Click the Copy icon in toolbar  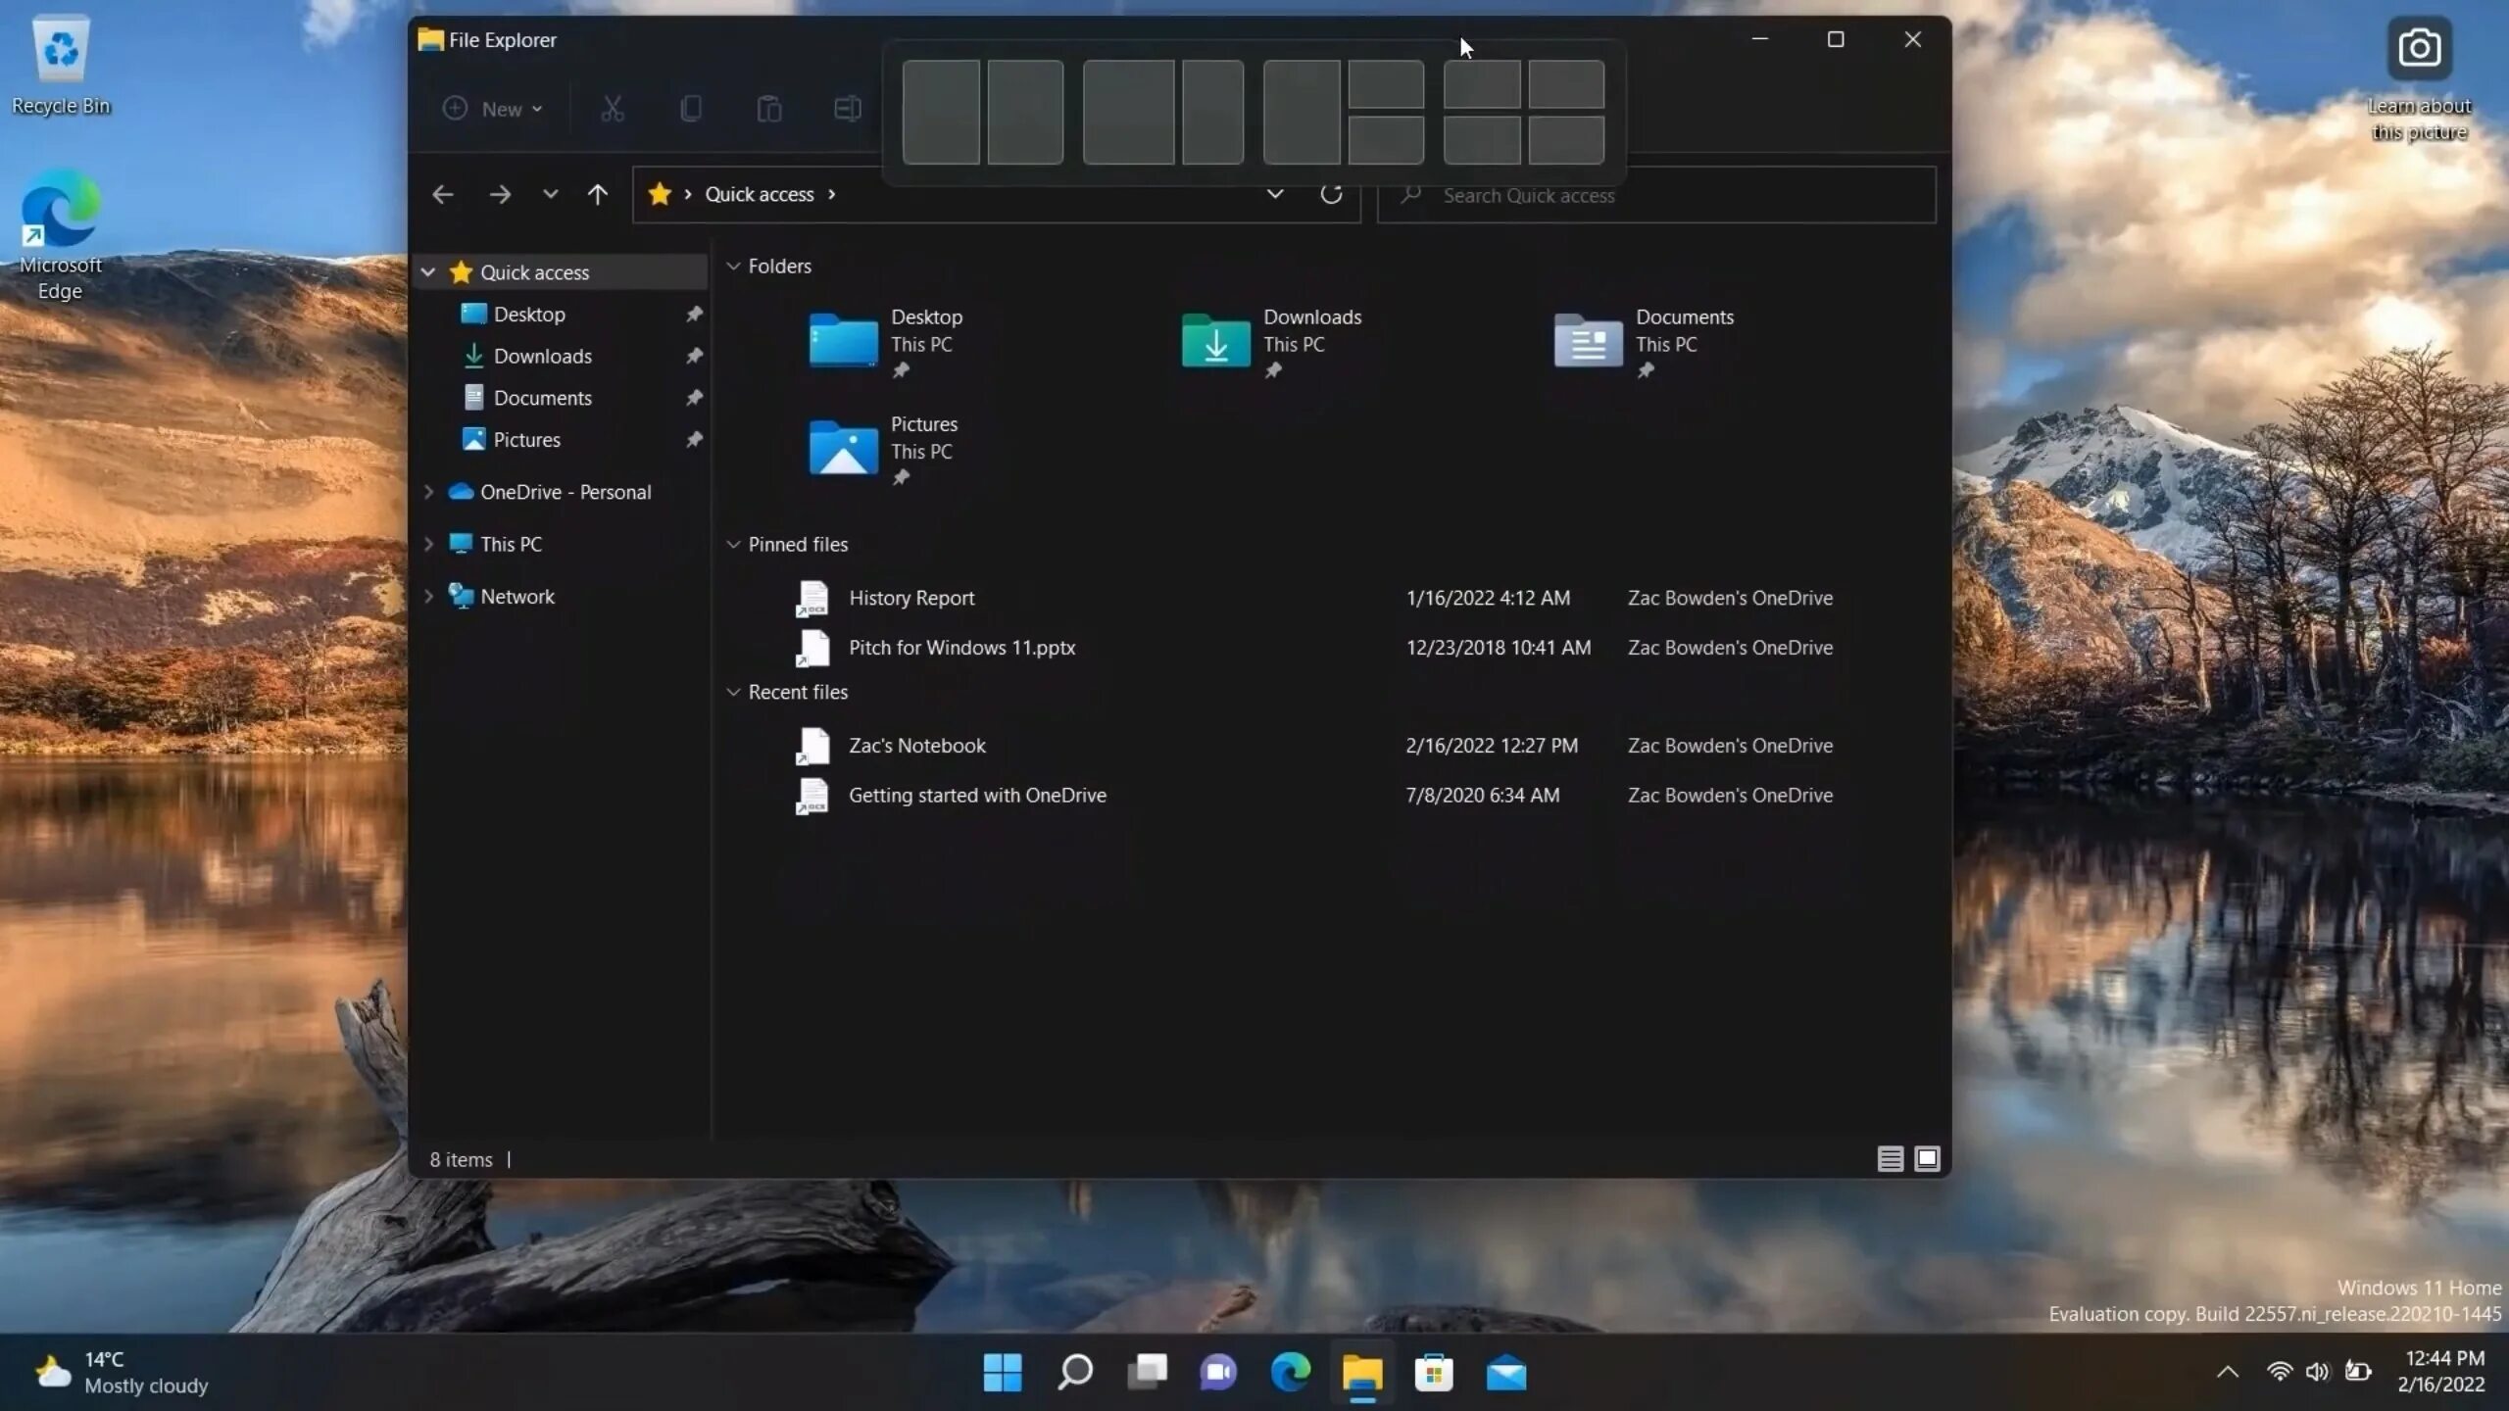[x=690, y=109]
